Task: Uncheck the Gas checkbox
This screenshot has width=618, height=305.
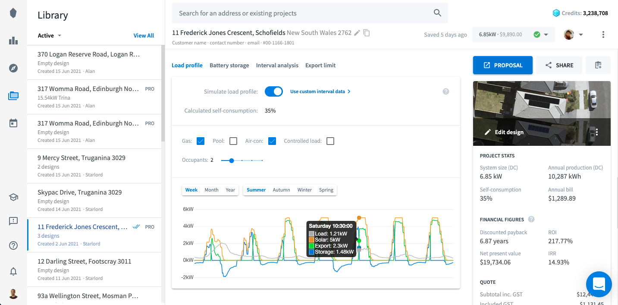Action: [200, 141]
